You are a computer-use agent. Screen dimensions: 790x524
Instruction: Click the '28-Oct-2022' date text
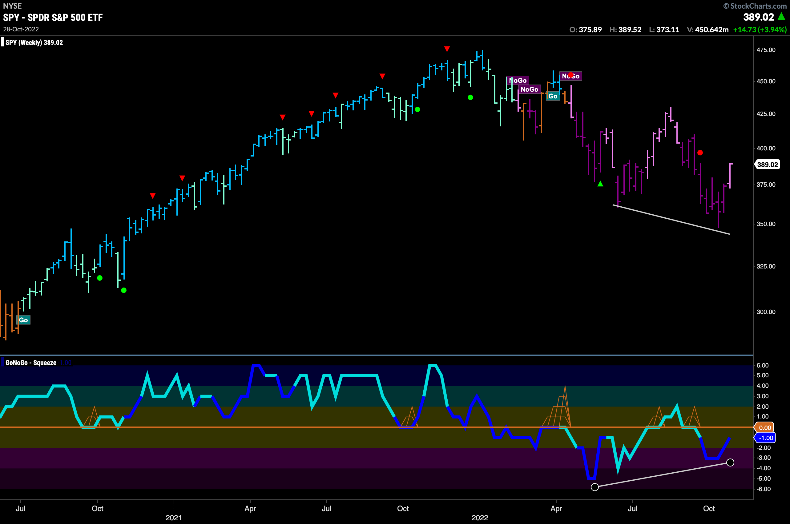pyautogui.click(x=21, y=29)
